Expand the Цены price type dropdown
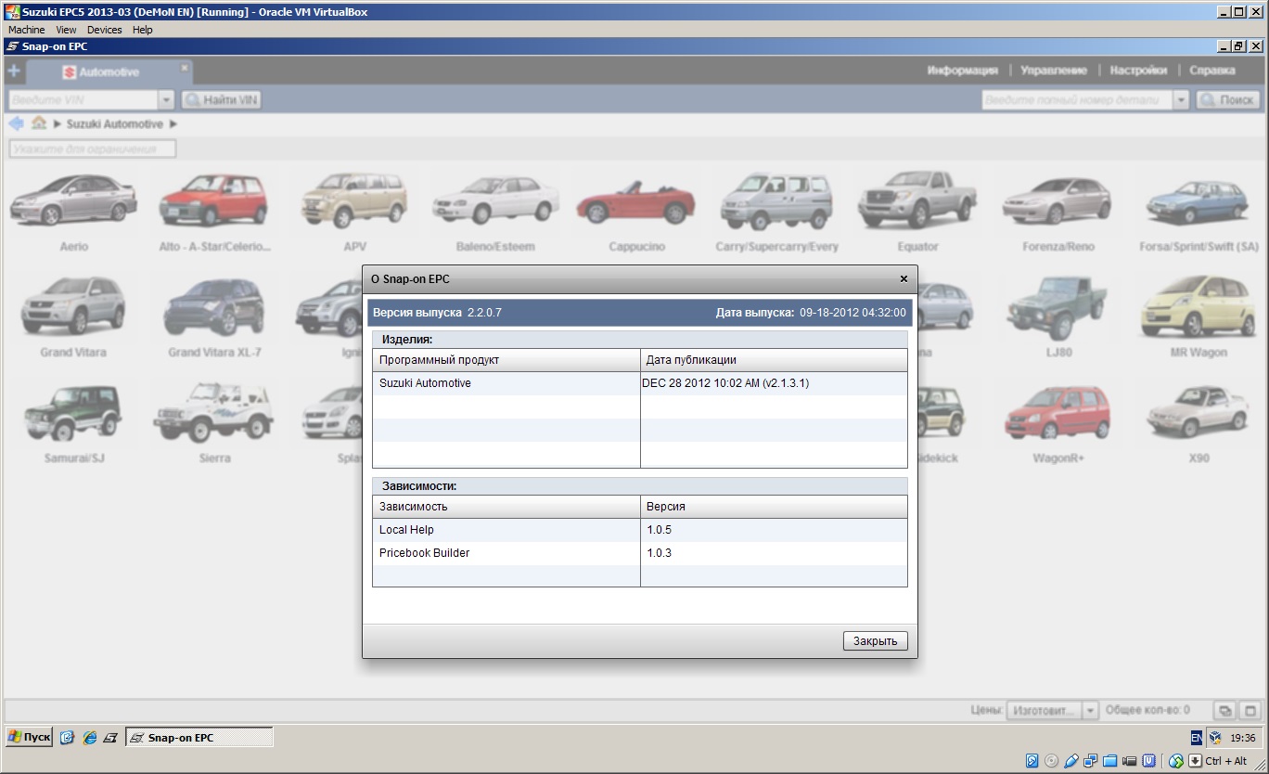 coord(1090,710)
